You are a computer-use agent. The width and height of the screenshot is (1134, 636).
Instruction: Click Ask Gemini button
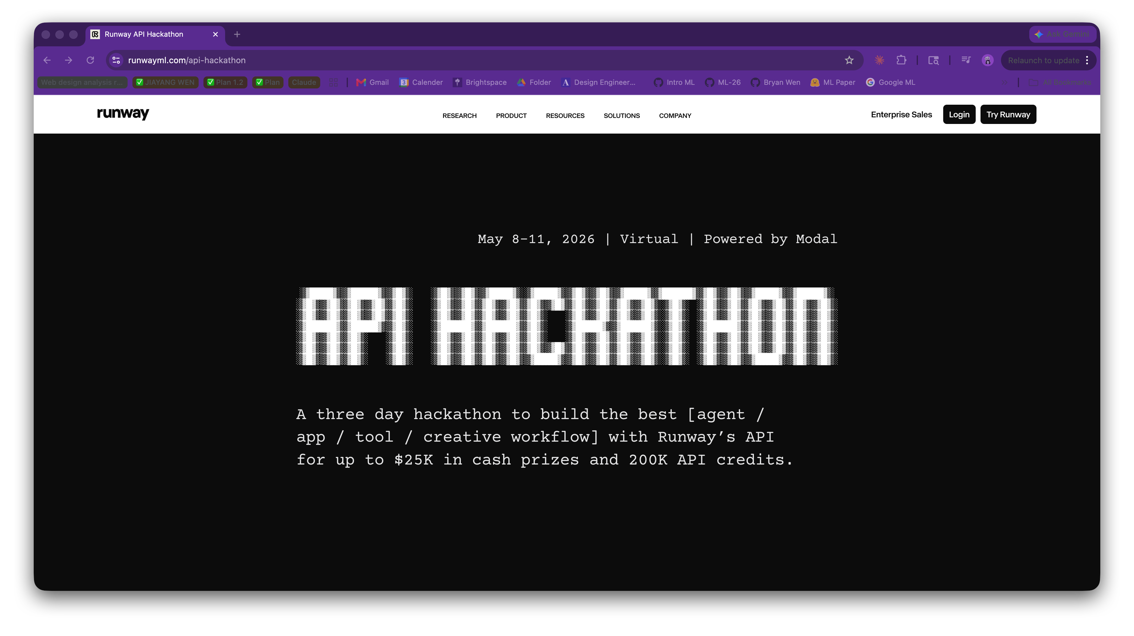[1062, 34]
